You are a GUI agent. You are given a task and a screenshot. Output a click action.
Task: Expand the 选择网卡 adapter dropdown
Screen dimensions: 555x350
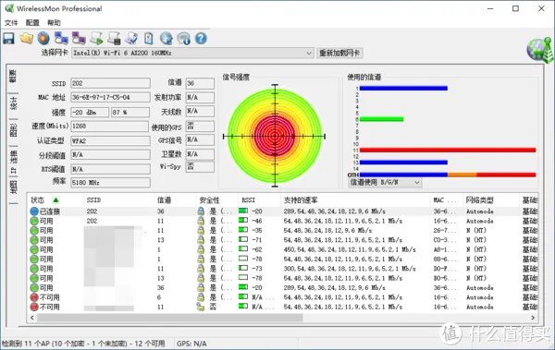[309, 53]
